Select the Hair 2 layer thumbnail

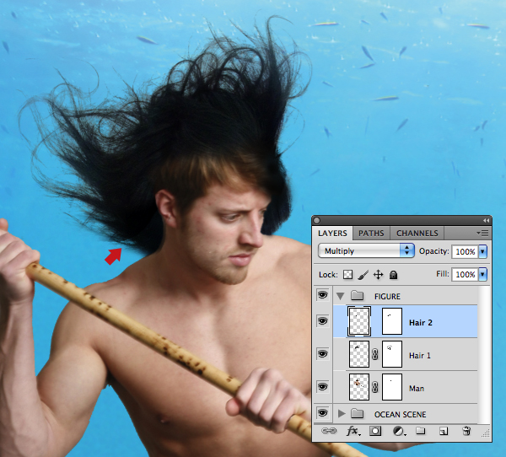[x=359, y=321]
